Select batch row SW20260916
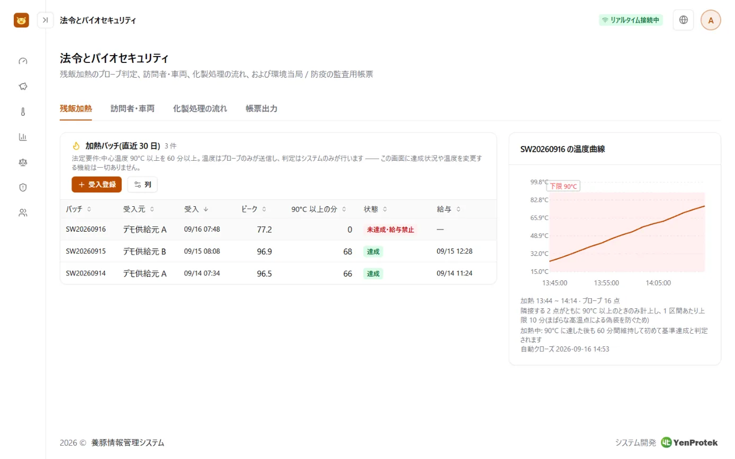 click(279, 229)
